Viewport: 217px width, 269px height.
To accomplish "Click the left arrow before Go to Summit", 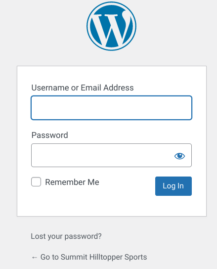I will tap(35, 257).
